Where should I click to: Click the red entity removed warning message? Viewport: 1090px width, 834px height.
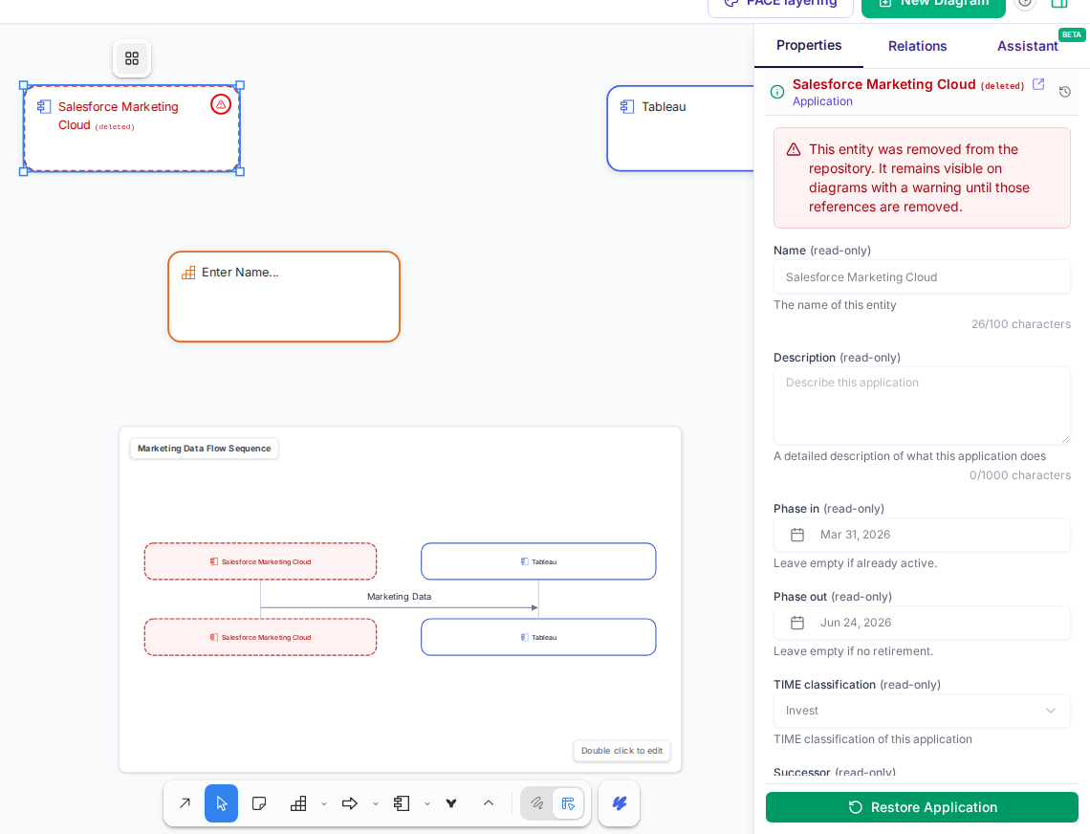coord(922,178)
